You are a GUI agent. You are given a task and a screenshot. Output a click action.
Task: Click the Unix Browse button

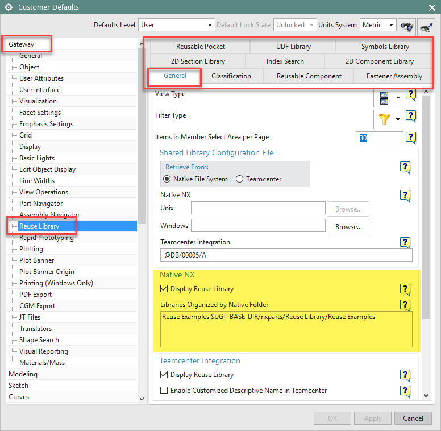[348, 209]
